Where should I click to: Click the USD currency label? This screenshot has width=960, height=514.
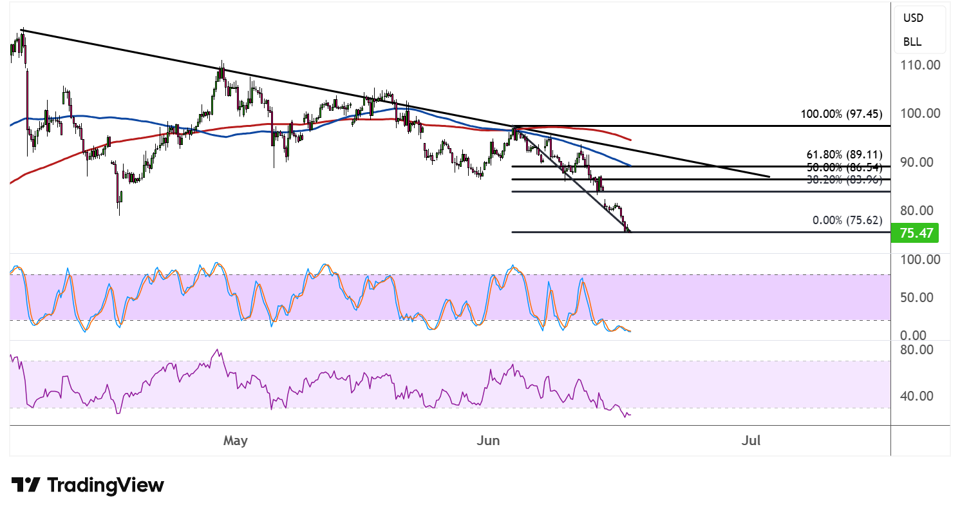point(914,18)
